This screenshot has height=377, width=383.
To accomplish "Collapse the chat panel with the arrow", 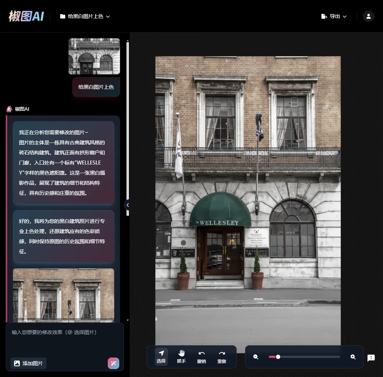I will (127, 205).
